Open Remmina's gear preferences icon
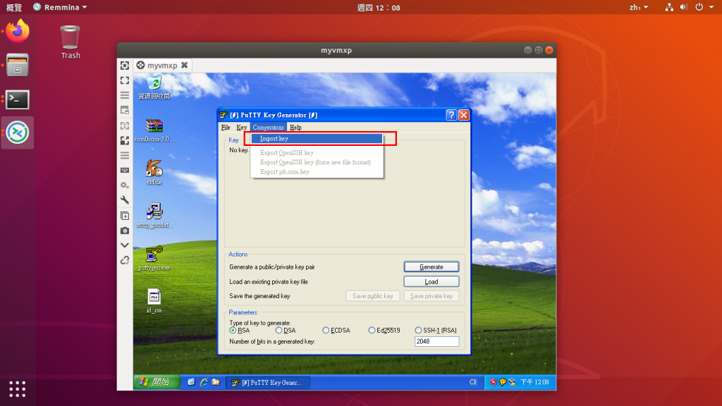 click(x=125, y=185)
